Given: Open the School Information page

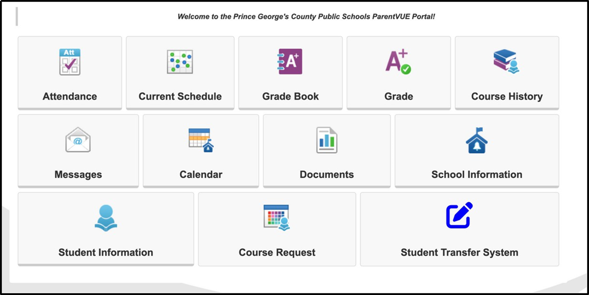Looking at the screenshot, I should point(476,150).
